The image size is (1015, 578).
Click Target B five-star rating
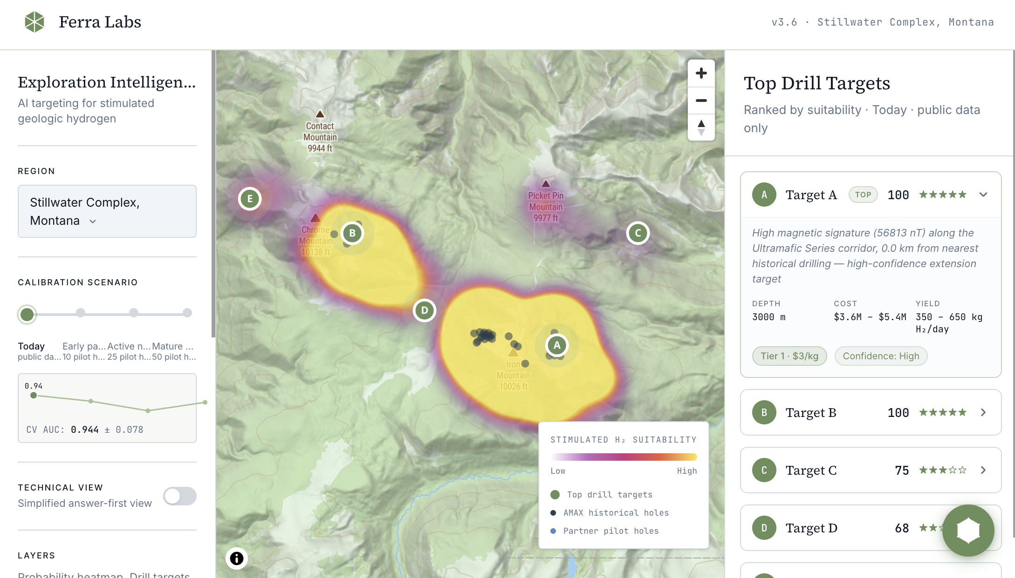[943, 412]
